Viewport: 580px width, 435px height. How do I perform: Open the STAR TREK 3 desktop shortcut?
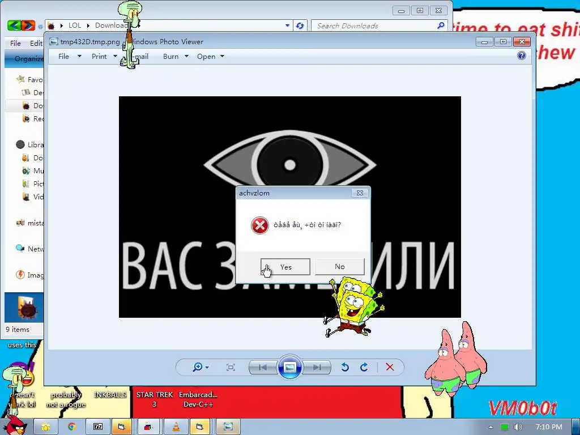click(154, 399)
